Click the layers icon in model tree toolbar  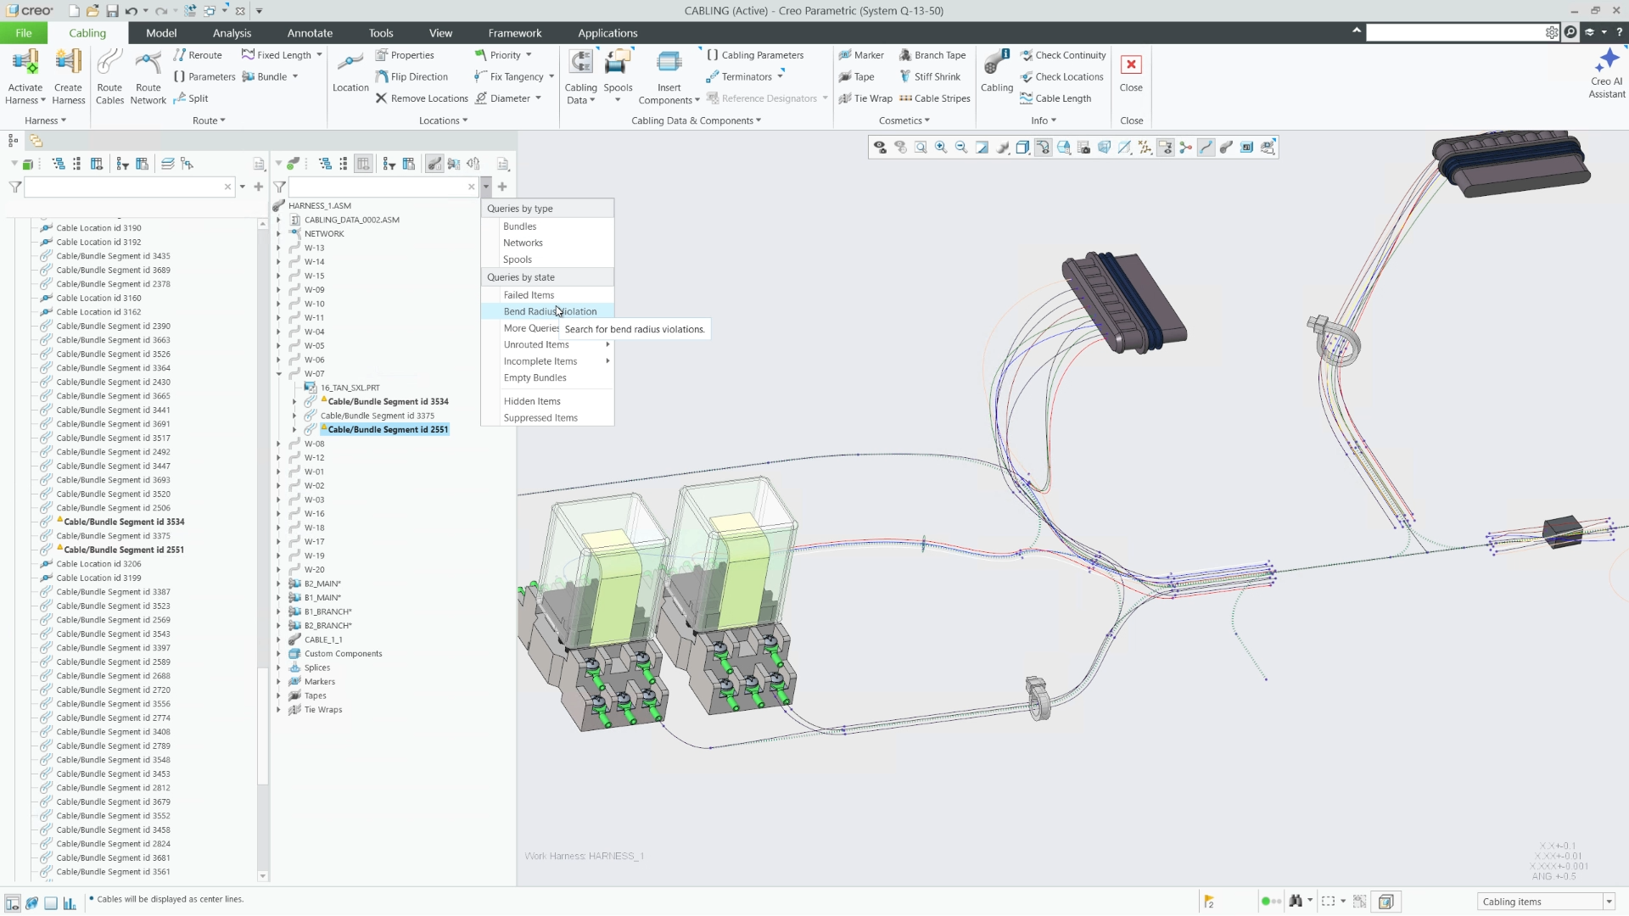[x=167, y=164]
